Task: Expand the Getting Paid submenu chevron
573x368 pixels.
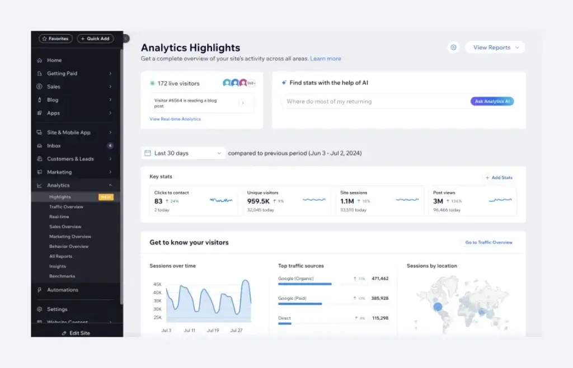Action: pos(110,73)
